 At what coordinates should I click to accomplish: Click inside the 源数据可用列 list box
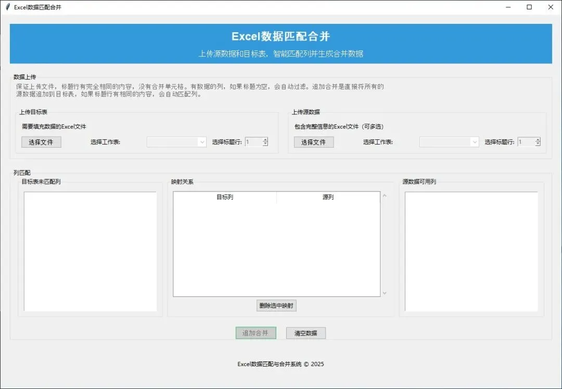tap(471, 252)
